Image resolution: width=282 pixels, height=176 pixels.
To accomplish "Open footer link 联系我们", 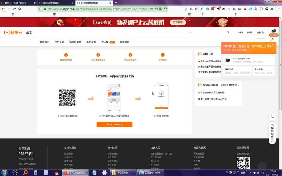I will [68, 154].
